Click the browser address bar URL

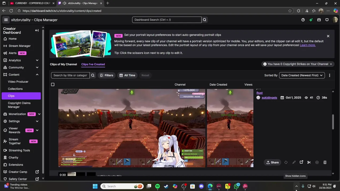tap(62, 11)
